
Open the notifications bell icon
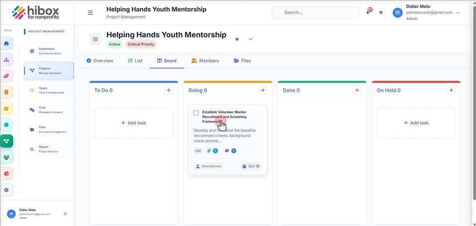coord(368,12)
